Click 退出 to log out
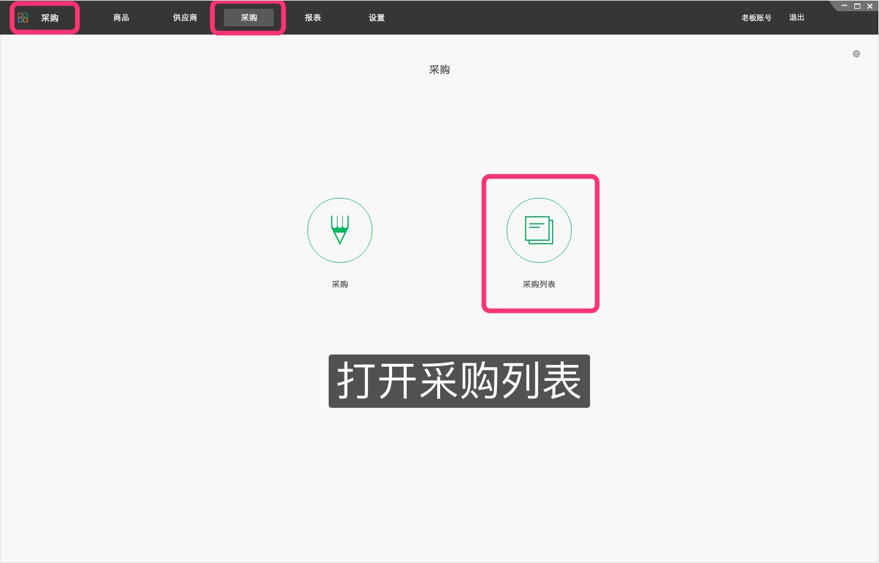 (x=797, y=18)
